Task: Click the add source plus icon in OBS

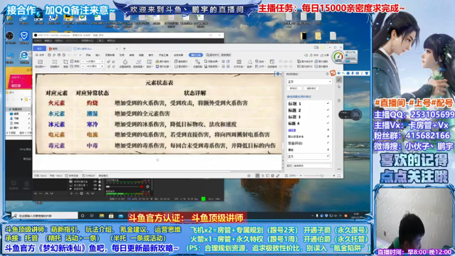Action: [71, 193]
